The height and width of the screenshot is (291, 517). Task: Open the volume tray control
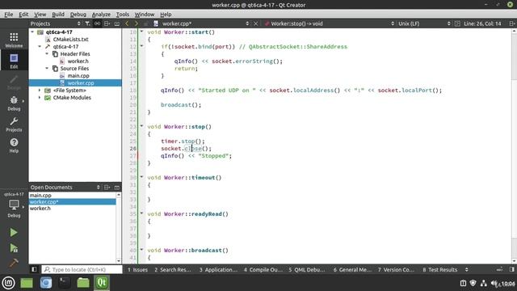[x=494, y=283]
